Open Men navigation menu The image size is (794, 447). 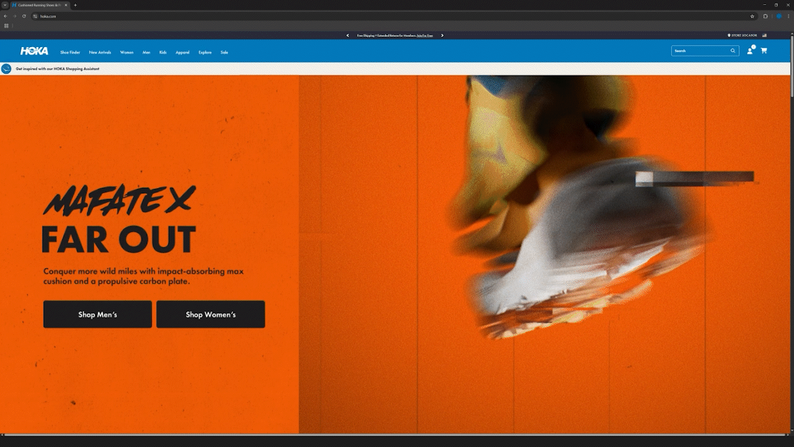click(146, 52)
